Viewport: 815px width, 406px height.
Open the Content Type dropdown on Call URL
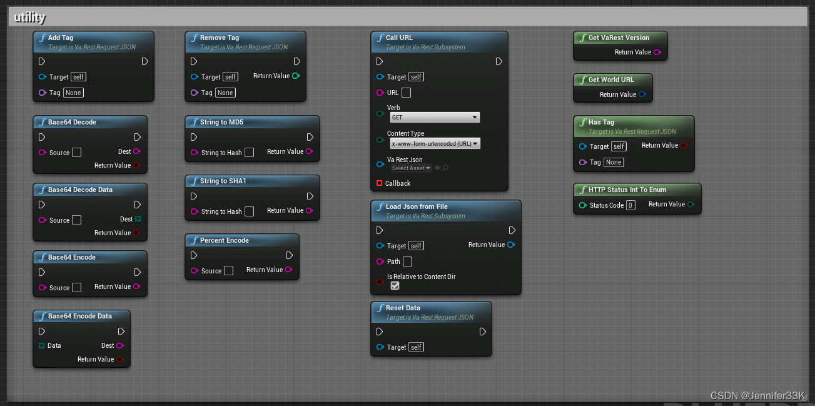(x=435, y=143)
